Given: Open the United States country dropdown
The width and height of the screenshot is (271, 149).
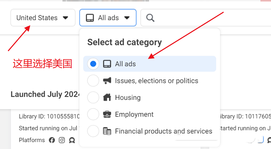Looking at the screenshot, I should coord(43,18).
